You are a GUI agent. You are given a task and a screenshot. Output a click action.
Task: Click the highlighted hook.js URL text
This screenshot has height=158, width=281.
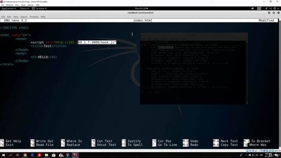click(97, 43)
